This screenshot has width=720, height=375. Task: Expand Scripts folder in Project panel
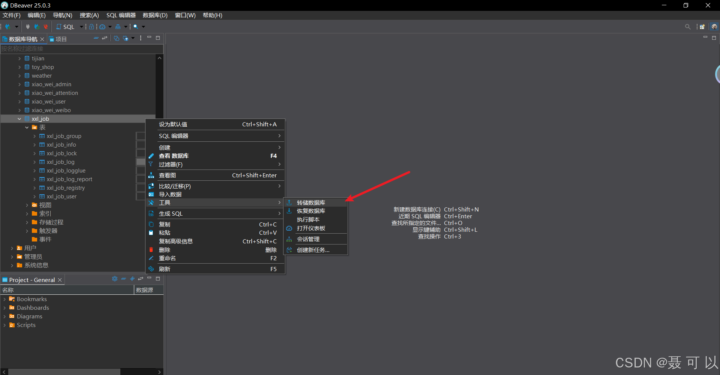point(4,325)
